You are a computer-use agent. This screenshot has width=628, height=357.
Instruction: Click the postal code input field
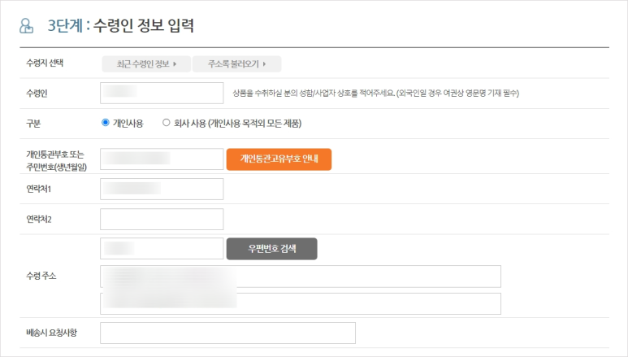pyautogui.click(x=162, y=249)
